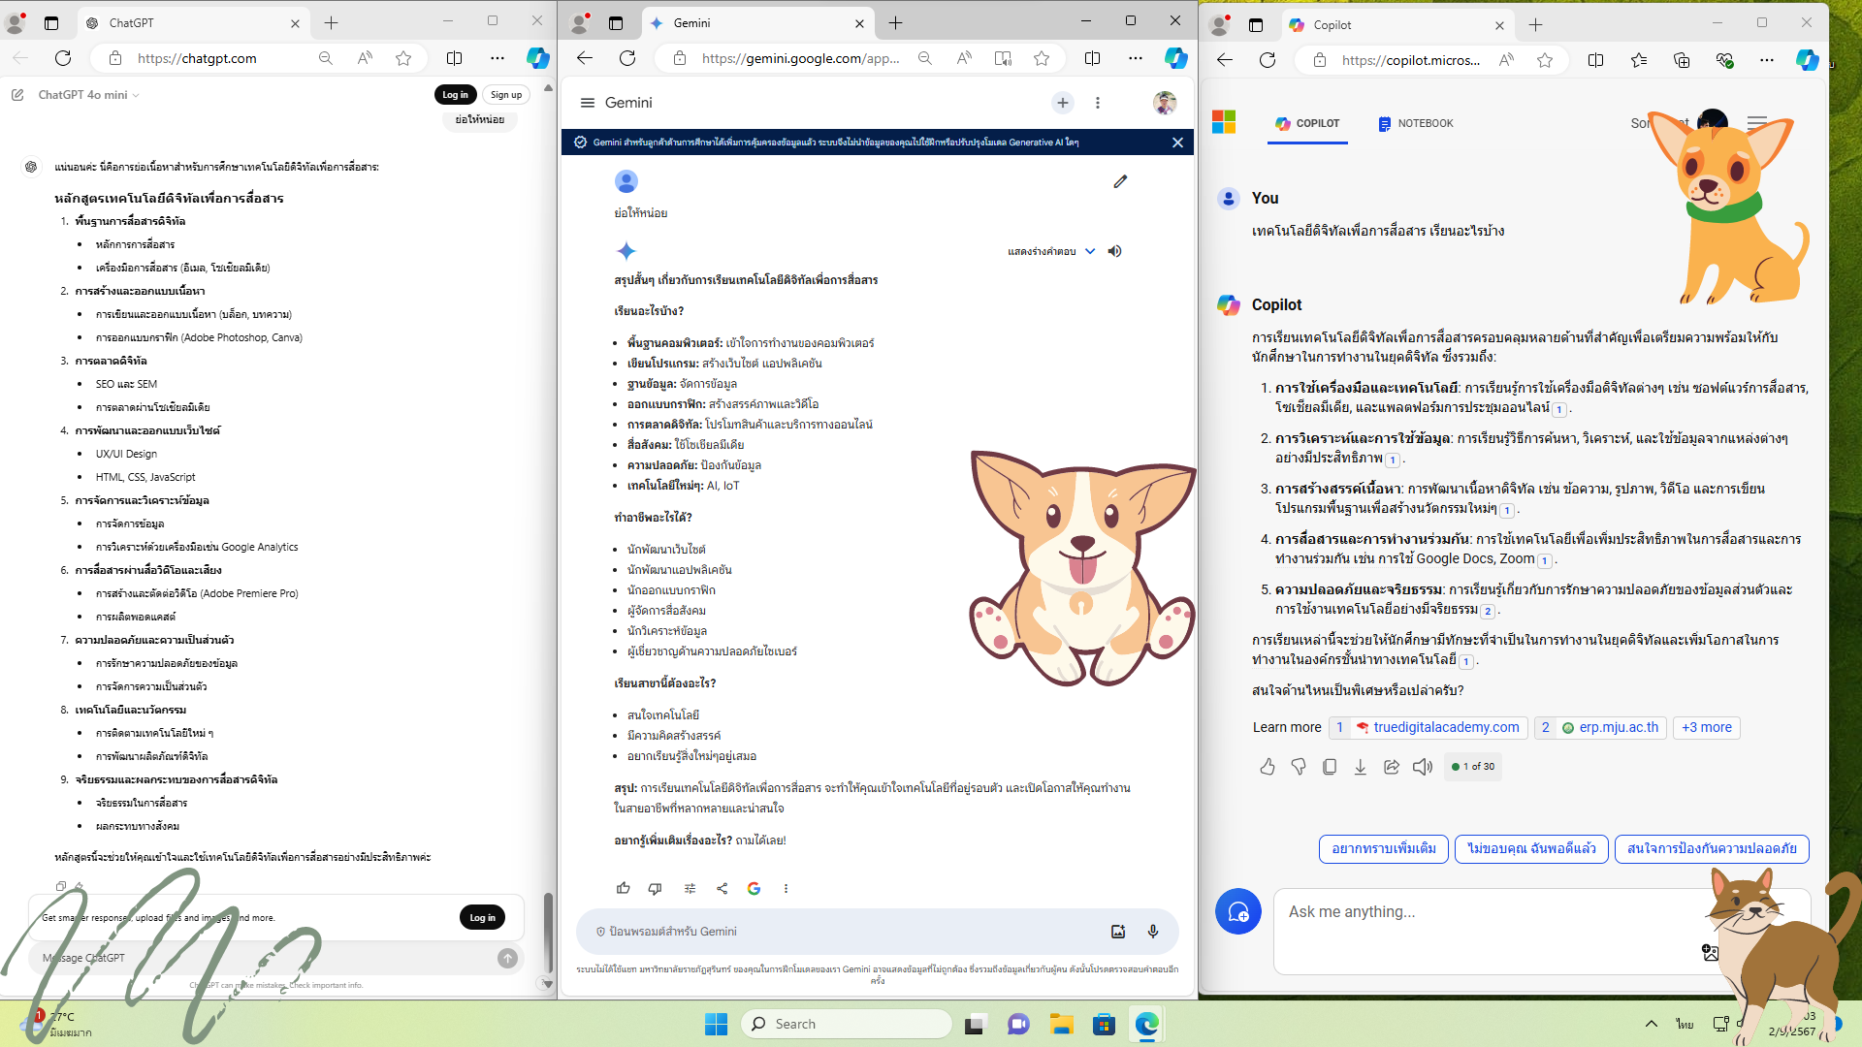Select the COPILOT tab

pos(1307,123)
